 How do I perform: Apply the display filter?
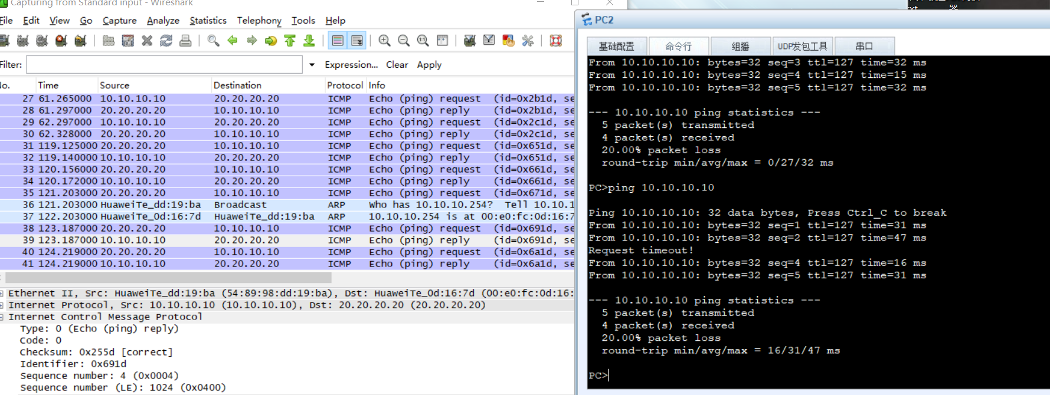point(429,65)
